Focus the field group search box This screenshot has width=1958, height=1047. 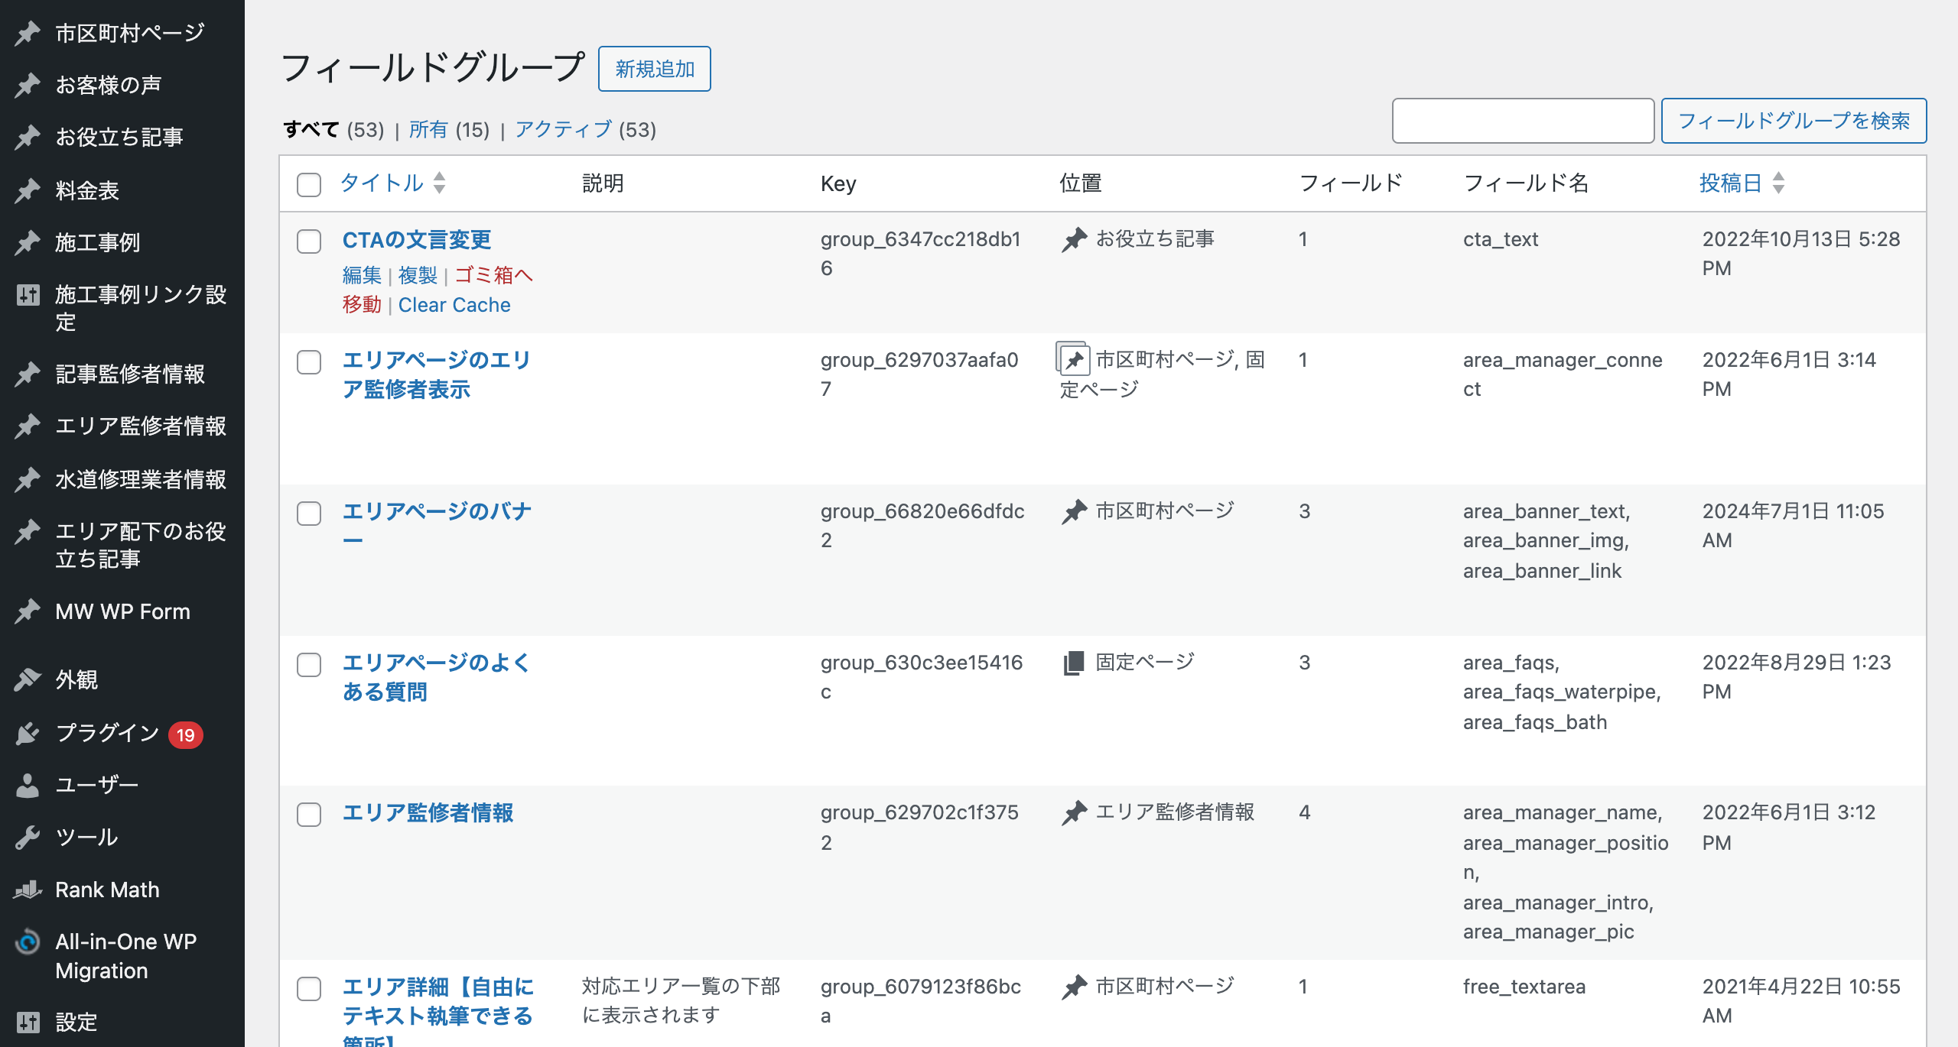1522,121
